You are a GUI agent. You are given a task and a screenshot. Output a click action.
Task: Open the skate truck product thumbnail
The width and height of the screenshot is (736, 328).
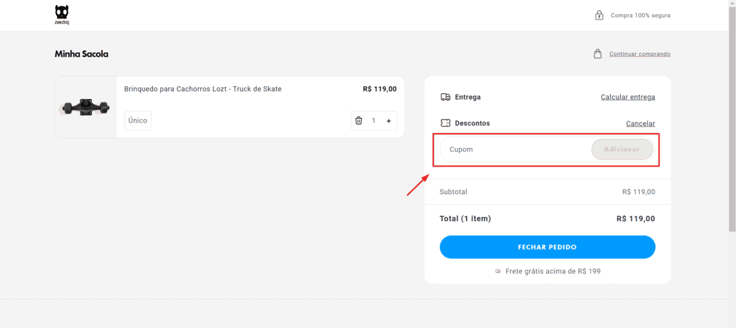[85, 107]
